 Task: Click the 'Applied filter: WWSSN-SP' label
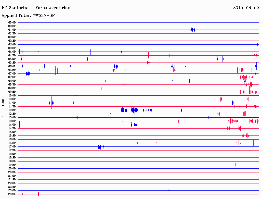pos(28,16)
